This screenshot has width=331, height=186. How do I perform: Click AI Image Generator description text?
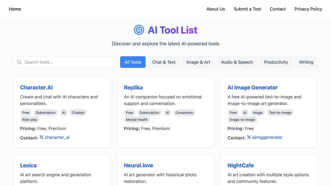pos(264,100)
